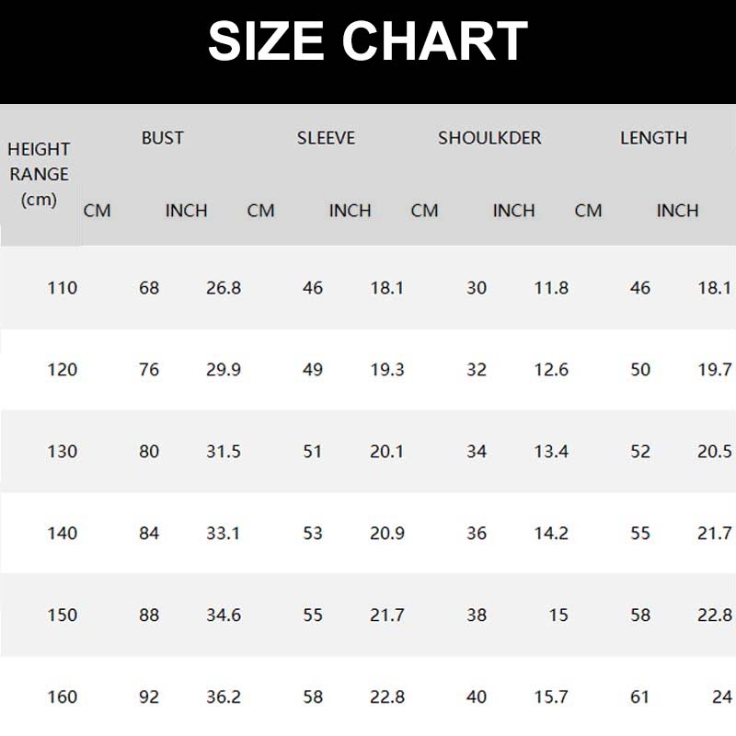Click bust value 26.8 inches
Screen dimensions: 736x736
coord(224,288)
